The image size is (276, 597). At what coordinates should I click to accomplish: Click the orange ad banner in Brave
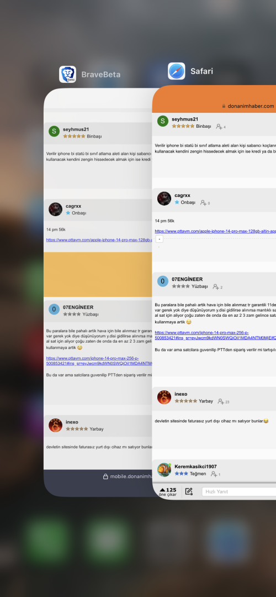click(x=98, y=275)
